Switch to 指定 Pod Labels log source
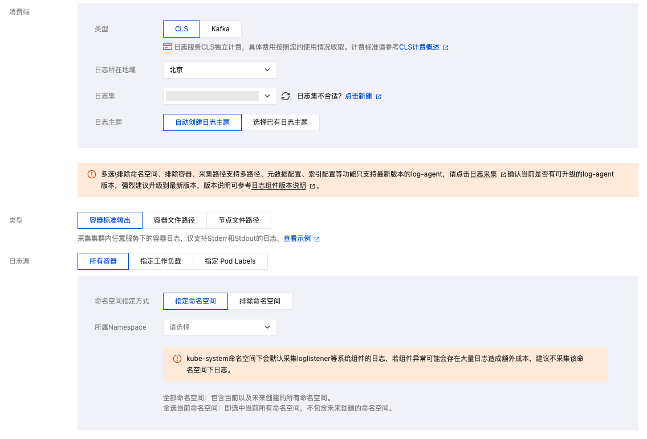Viewport: 647px width, 439px height. coord(230,261)
